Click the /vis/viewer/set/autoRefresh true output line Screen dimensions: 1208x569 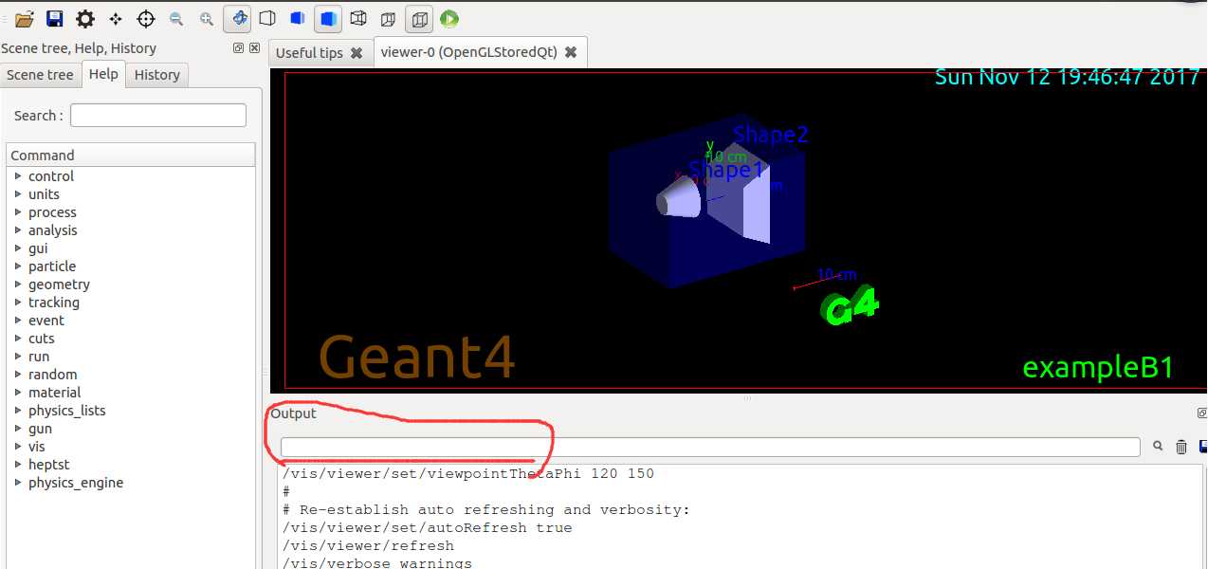pos(428,528)
